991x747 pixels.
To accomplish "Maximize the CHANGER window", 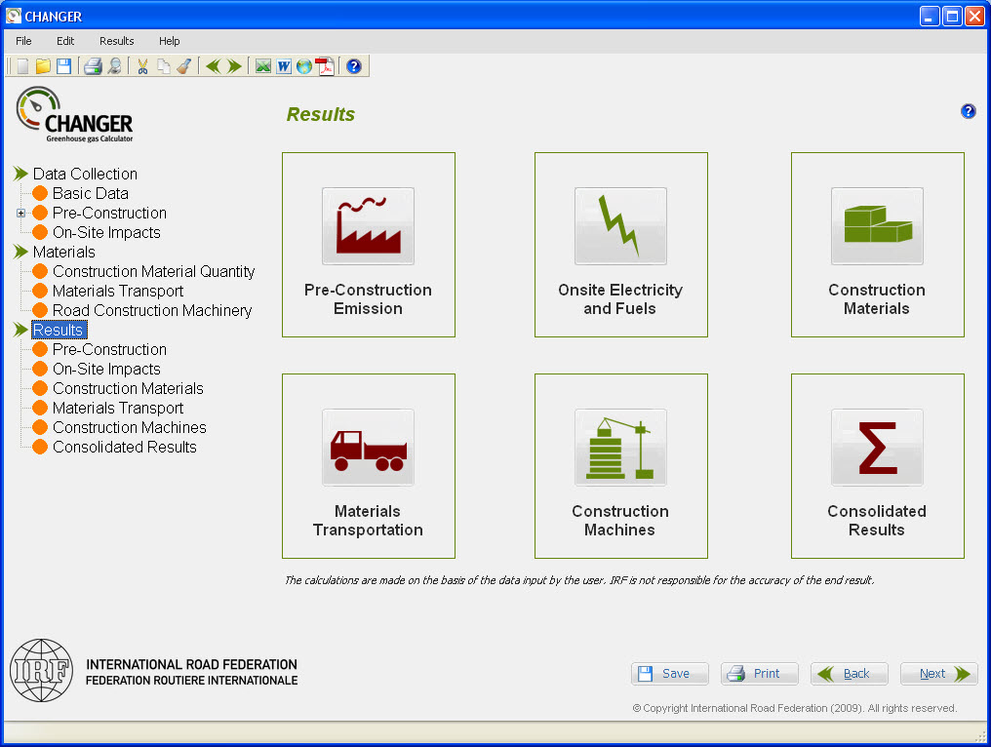I will pos(952,16).
